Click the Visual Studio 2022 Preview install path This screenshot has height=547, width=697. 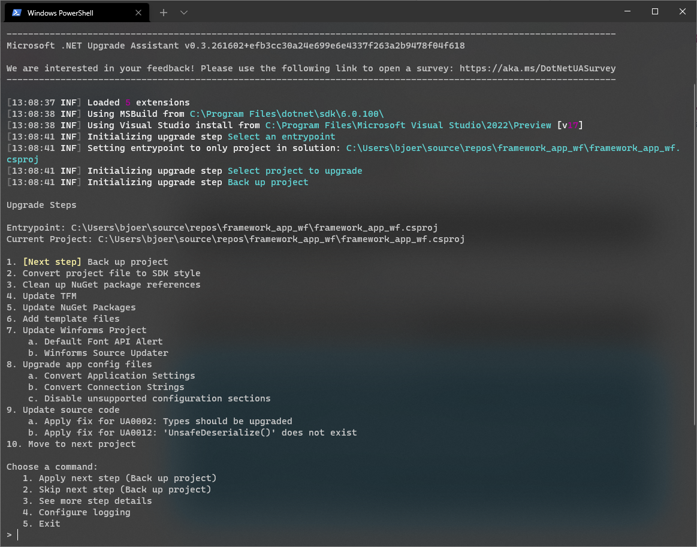[x=408, y=125]
